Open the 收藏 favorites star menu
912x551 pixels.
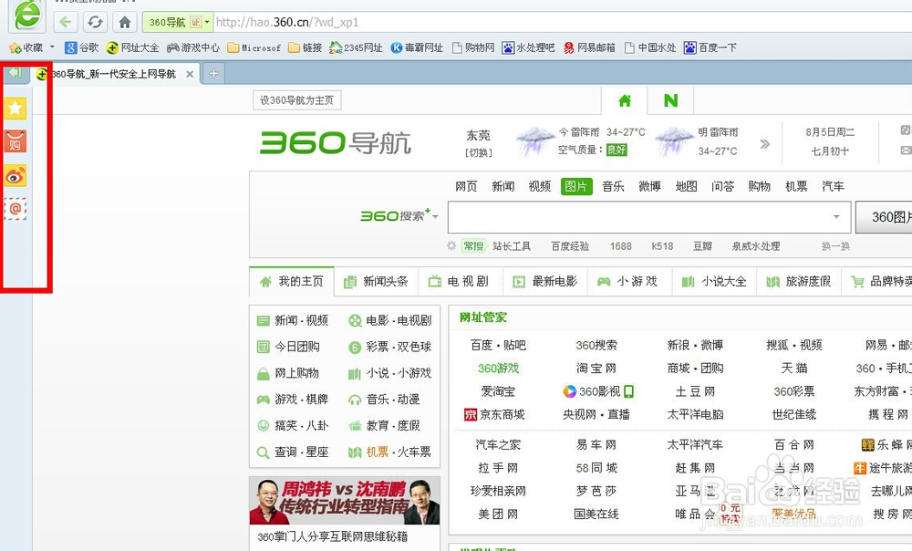pos(26,47)
